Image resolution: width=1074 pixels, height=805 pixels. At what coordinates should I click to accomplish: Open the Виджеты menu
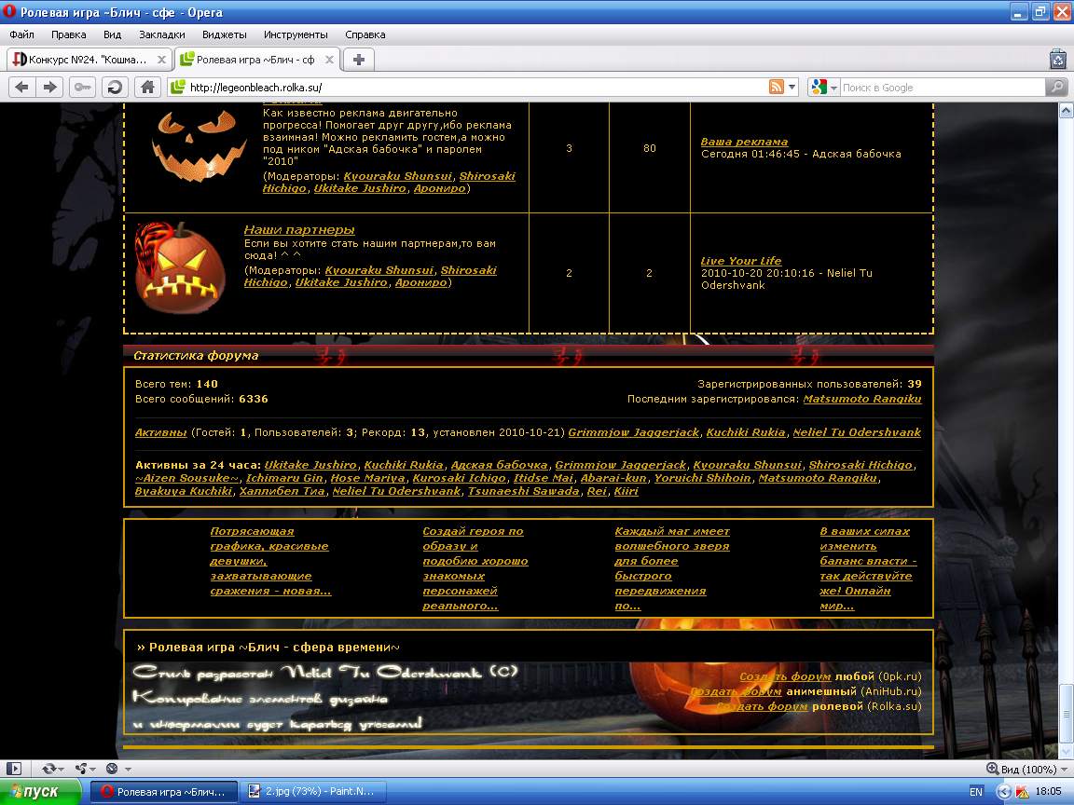tap(224, 34)
